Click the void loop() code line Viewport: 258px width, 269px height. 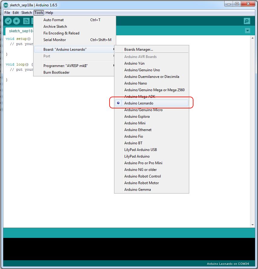(x=19, y=65)
